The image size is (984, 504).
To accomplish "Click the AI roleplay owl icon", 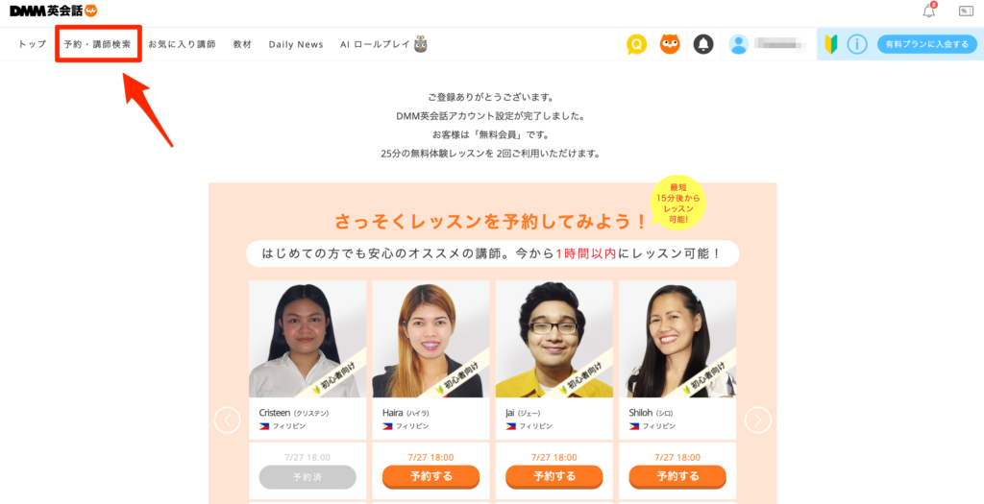I will [x=421, y=44].
